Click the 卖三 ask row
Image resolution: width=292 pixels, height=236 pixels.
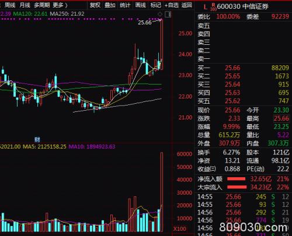pos(243,43)
